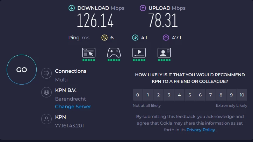Click the yellow idle latency ping icon
Screen dimensions: 253x142
pyautogui.click(x=104, y=38)
